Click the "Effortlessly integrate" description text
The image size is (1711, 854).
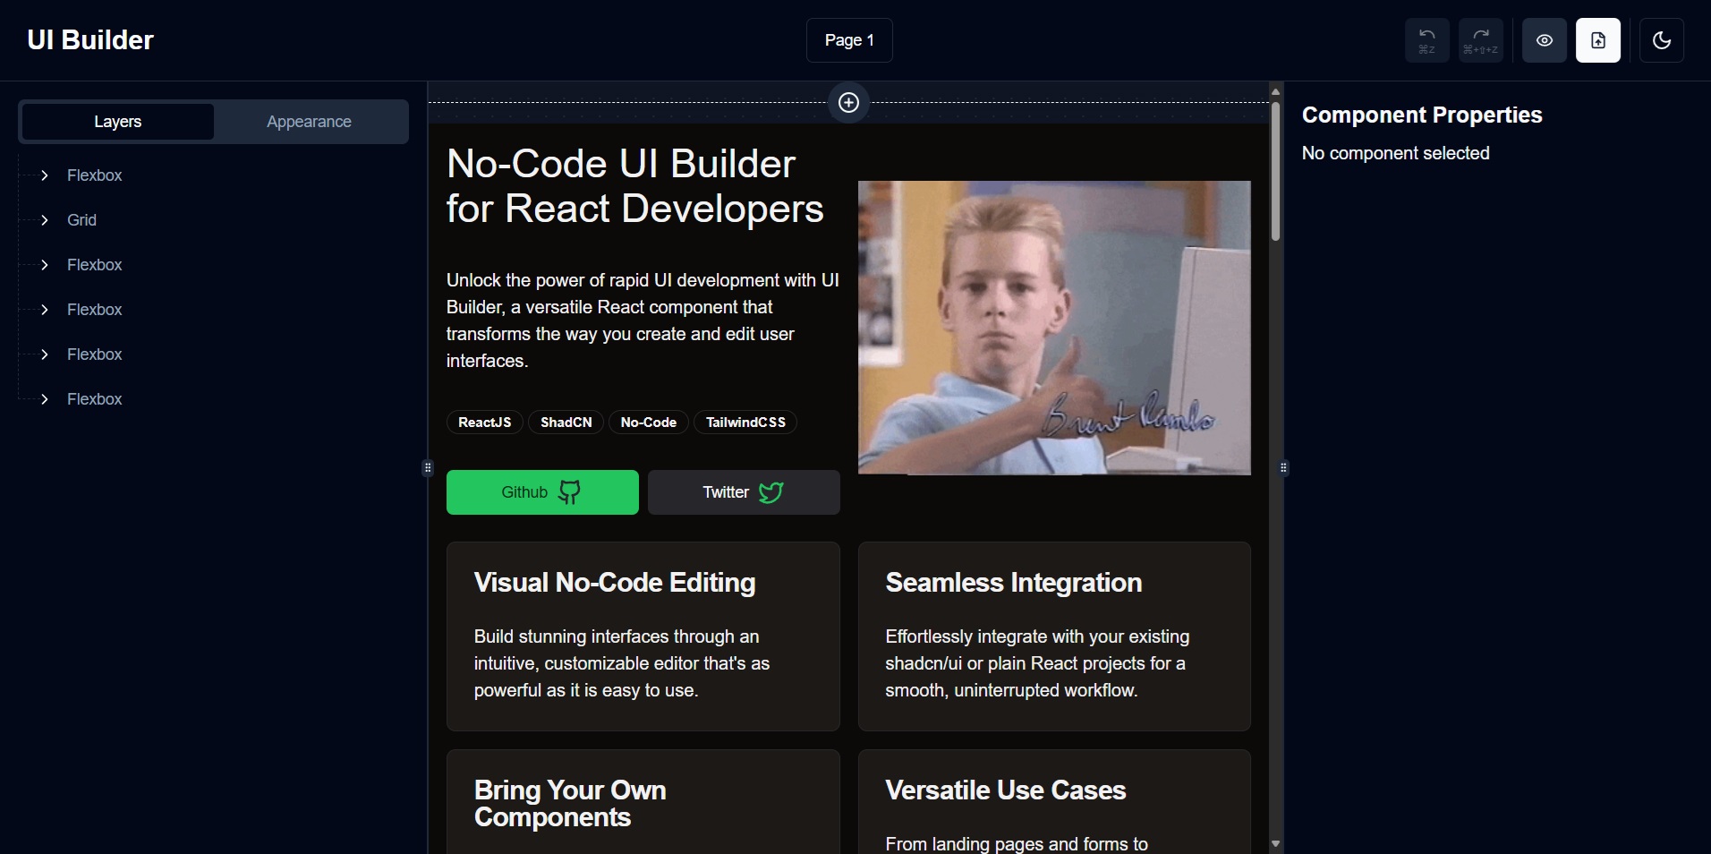[x=1037, y=663]
